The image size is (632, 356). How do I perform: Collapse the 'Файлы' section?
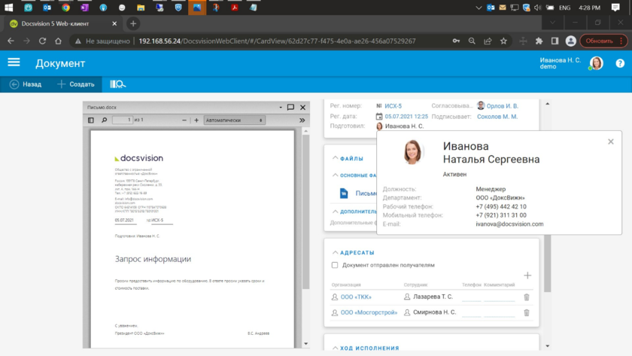(x=336, y=159)
